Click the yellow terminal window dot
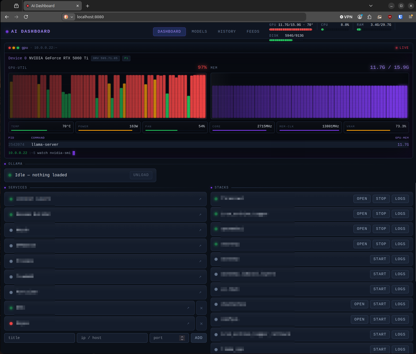The image size is (416, 354). [14, 48]
